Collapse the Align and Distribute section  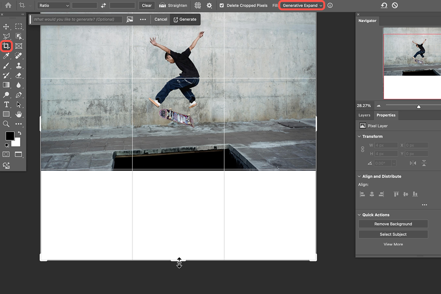(359, 176)
